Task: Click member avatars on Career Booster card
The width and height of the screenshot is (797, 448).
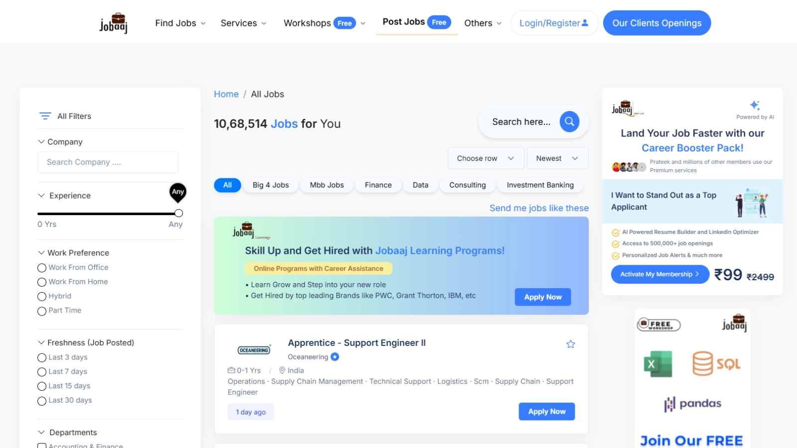Action: click(629, 167)
